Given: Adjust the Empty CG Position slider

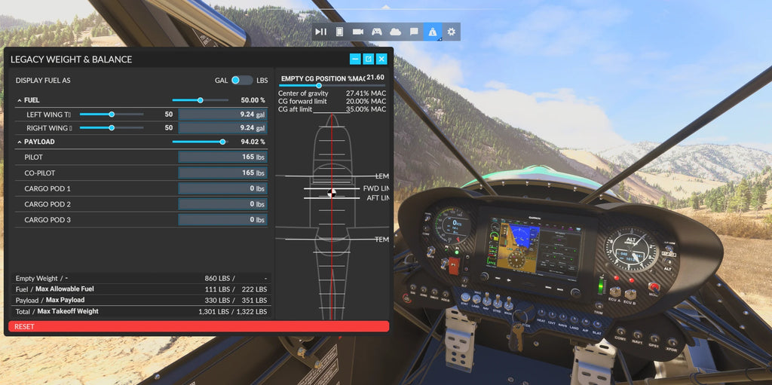Looking at the screenshot, I should 319,86.
